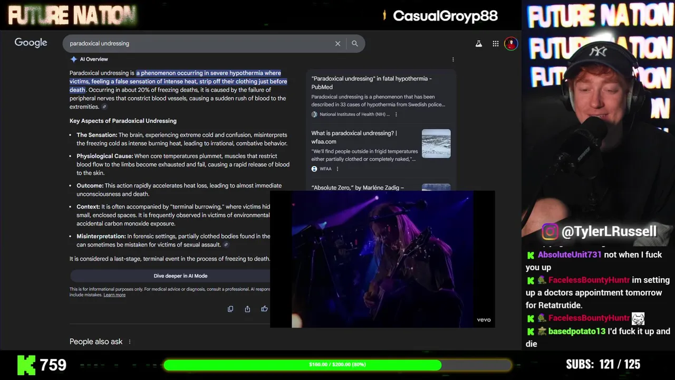675x380 pixels.
Task: Click the Instagram icon beside @TylerLRussell
Action: coord(550,231)
